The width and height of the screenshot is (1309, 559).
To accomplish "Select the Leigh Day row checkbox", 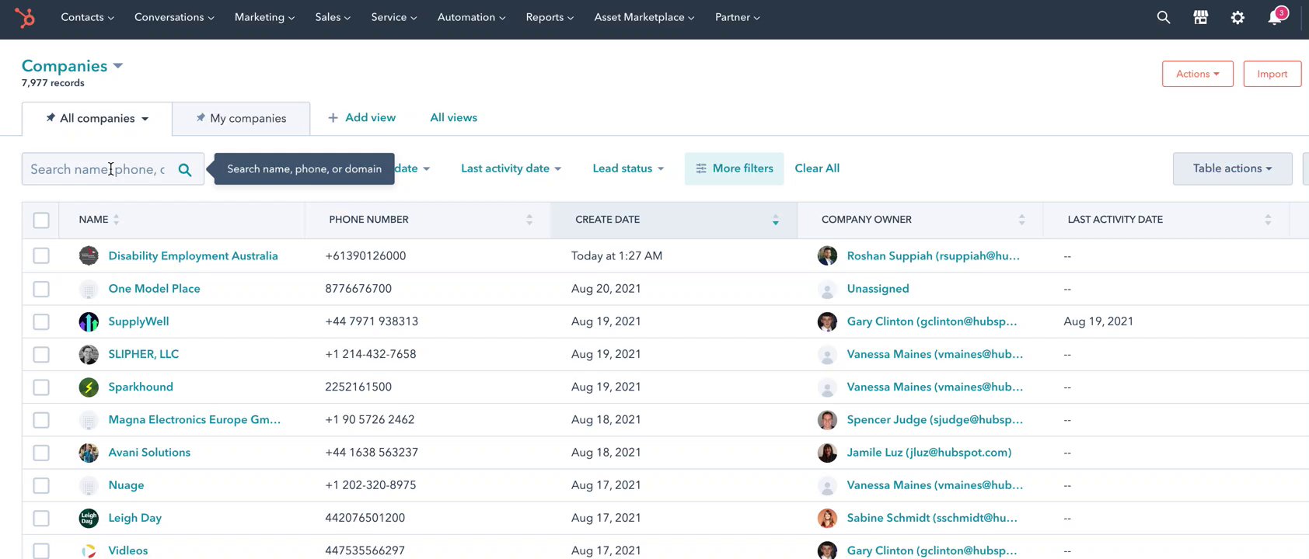I will pos(41,518).
